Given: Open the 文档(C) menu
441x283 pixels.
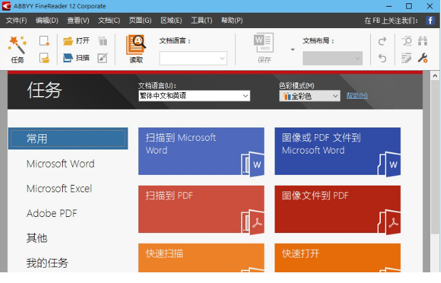Looking at the screenshot, I should (109, 21).
